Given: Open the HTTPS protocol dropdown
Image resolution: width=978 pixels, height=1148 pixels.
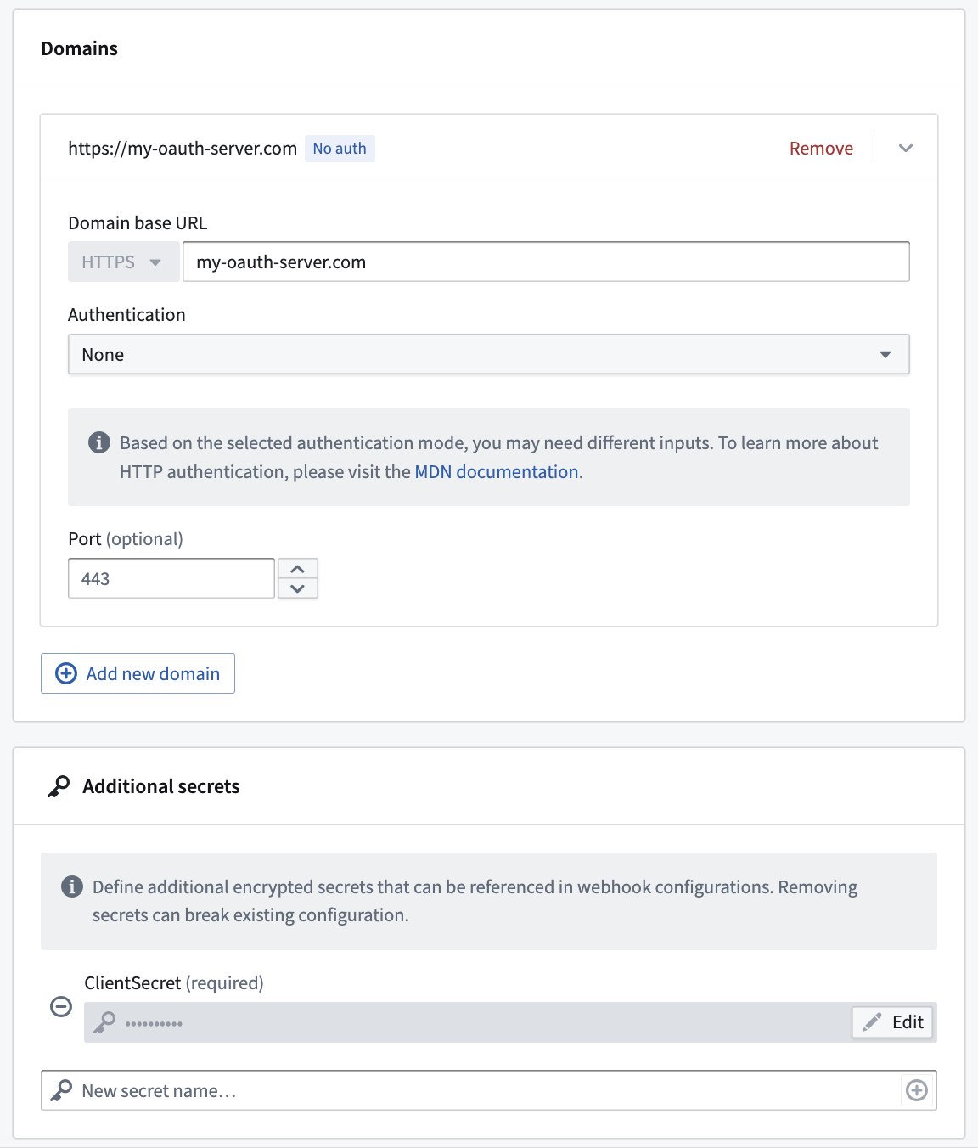Looking at the screenshot, I should [x=124, y=262].
